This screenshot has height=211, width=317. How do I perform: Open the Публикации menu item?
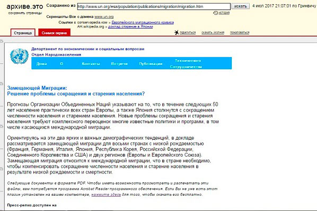tap(151, 64)
